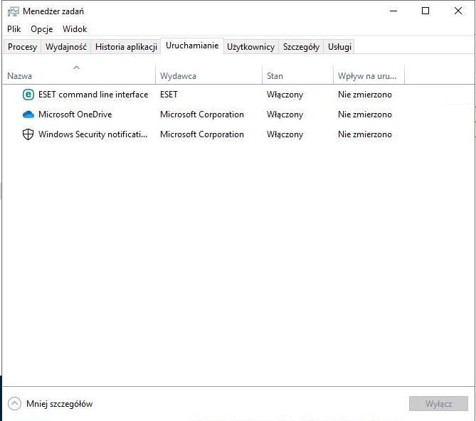Switch to the Użytkownicy tab

(250, 47)
